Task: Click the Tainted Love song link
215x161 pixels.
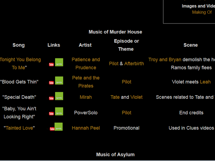Action: click(19, 128)
